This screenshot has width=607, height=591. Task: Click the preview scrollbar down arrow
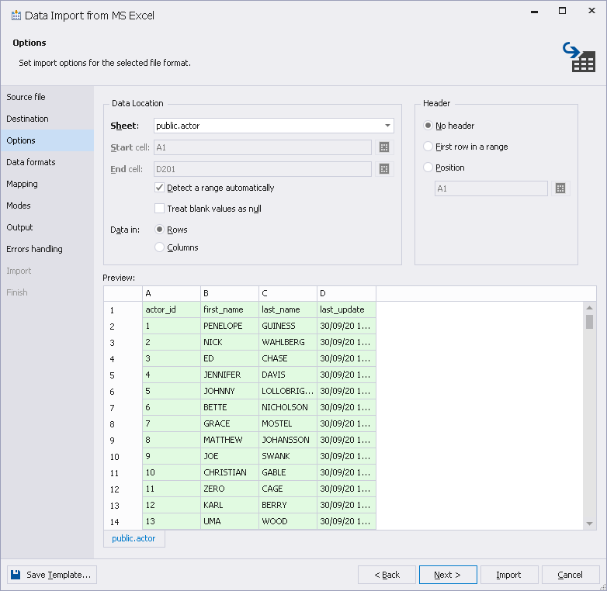590,524
